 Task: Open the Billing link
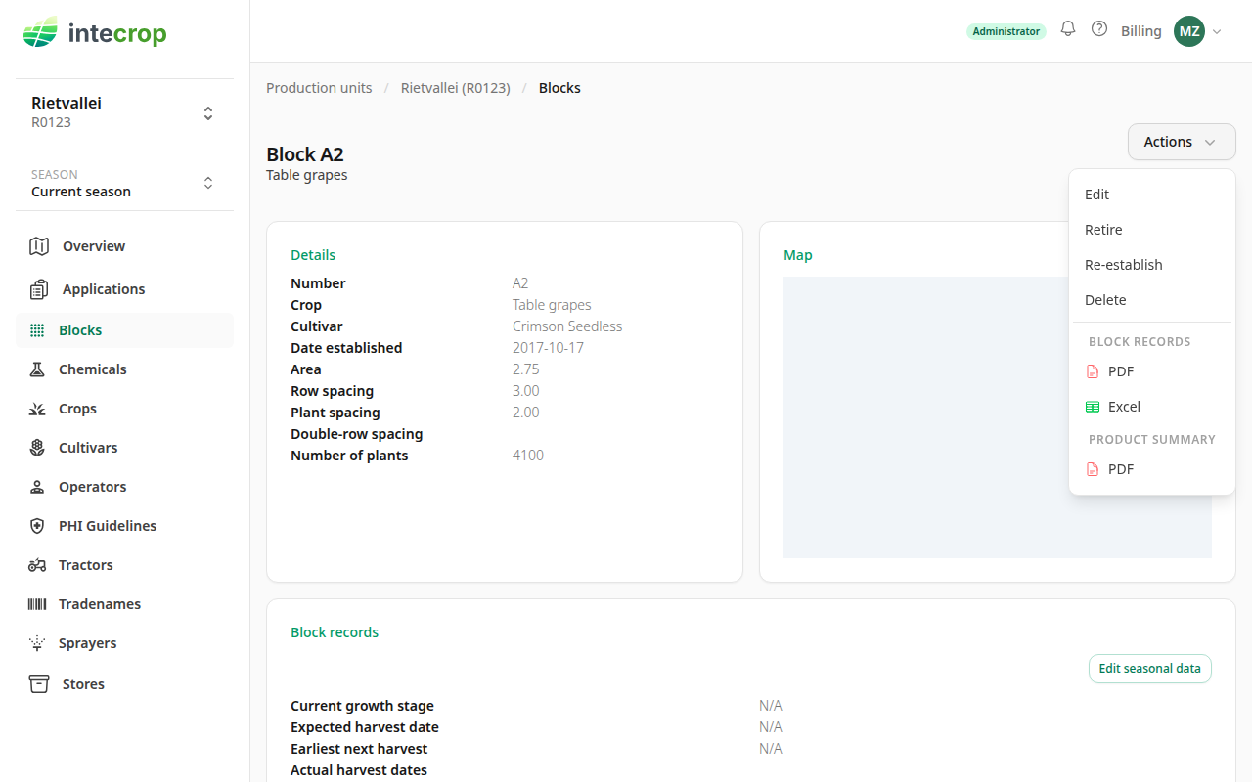1141,31
